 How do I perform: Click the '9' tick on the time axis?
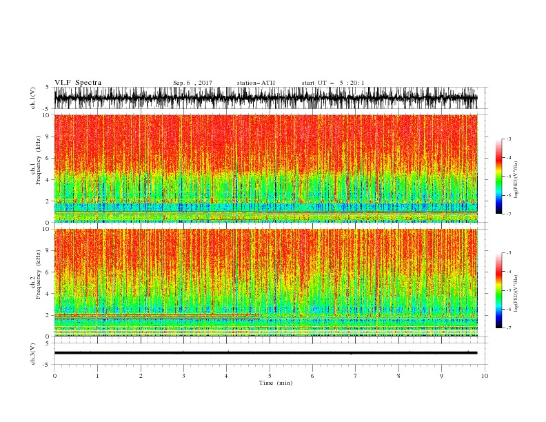coord(441,376)
